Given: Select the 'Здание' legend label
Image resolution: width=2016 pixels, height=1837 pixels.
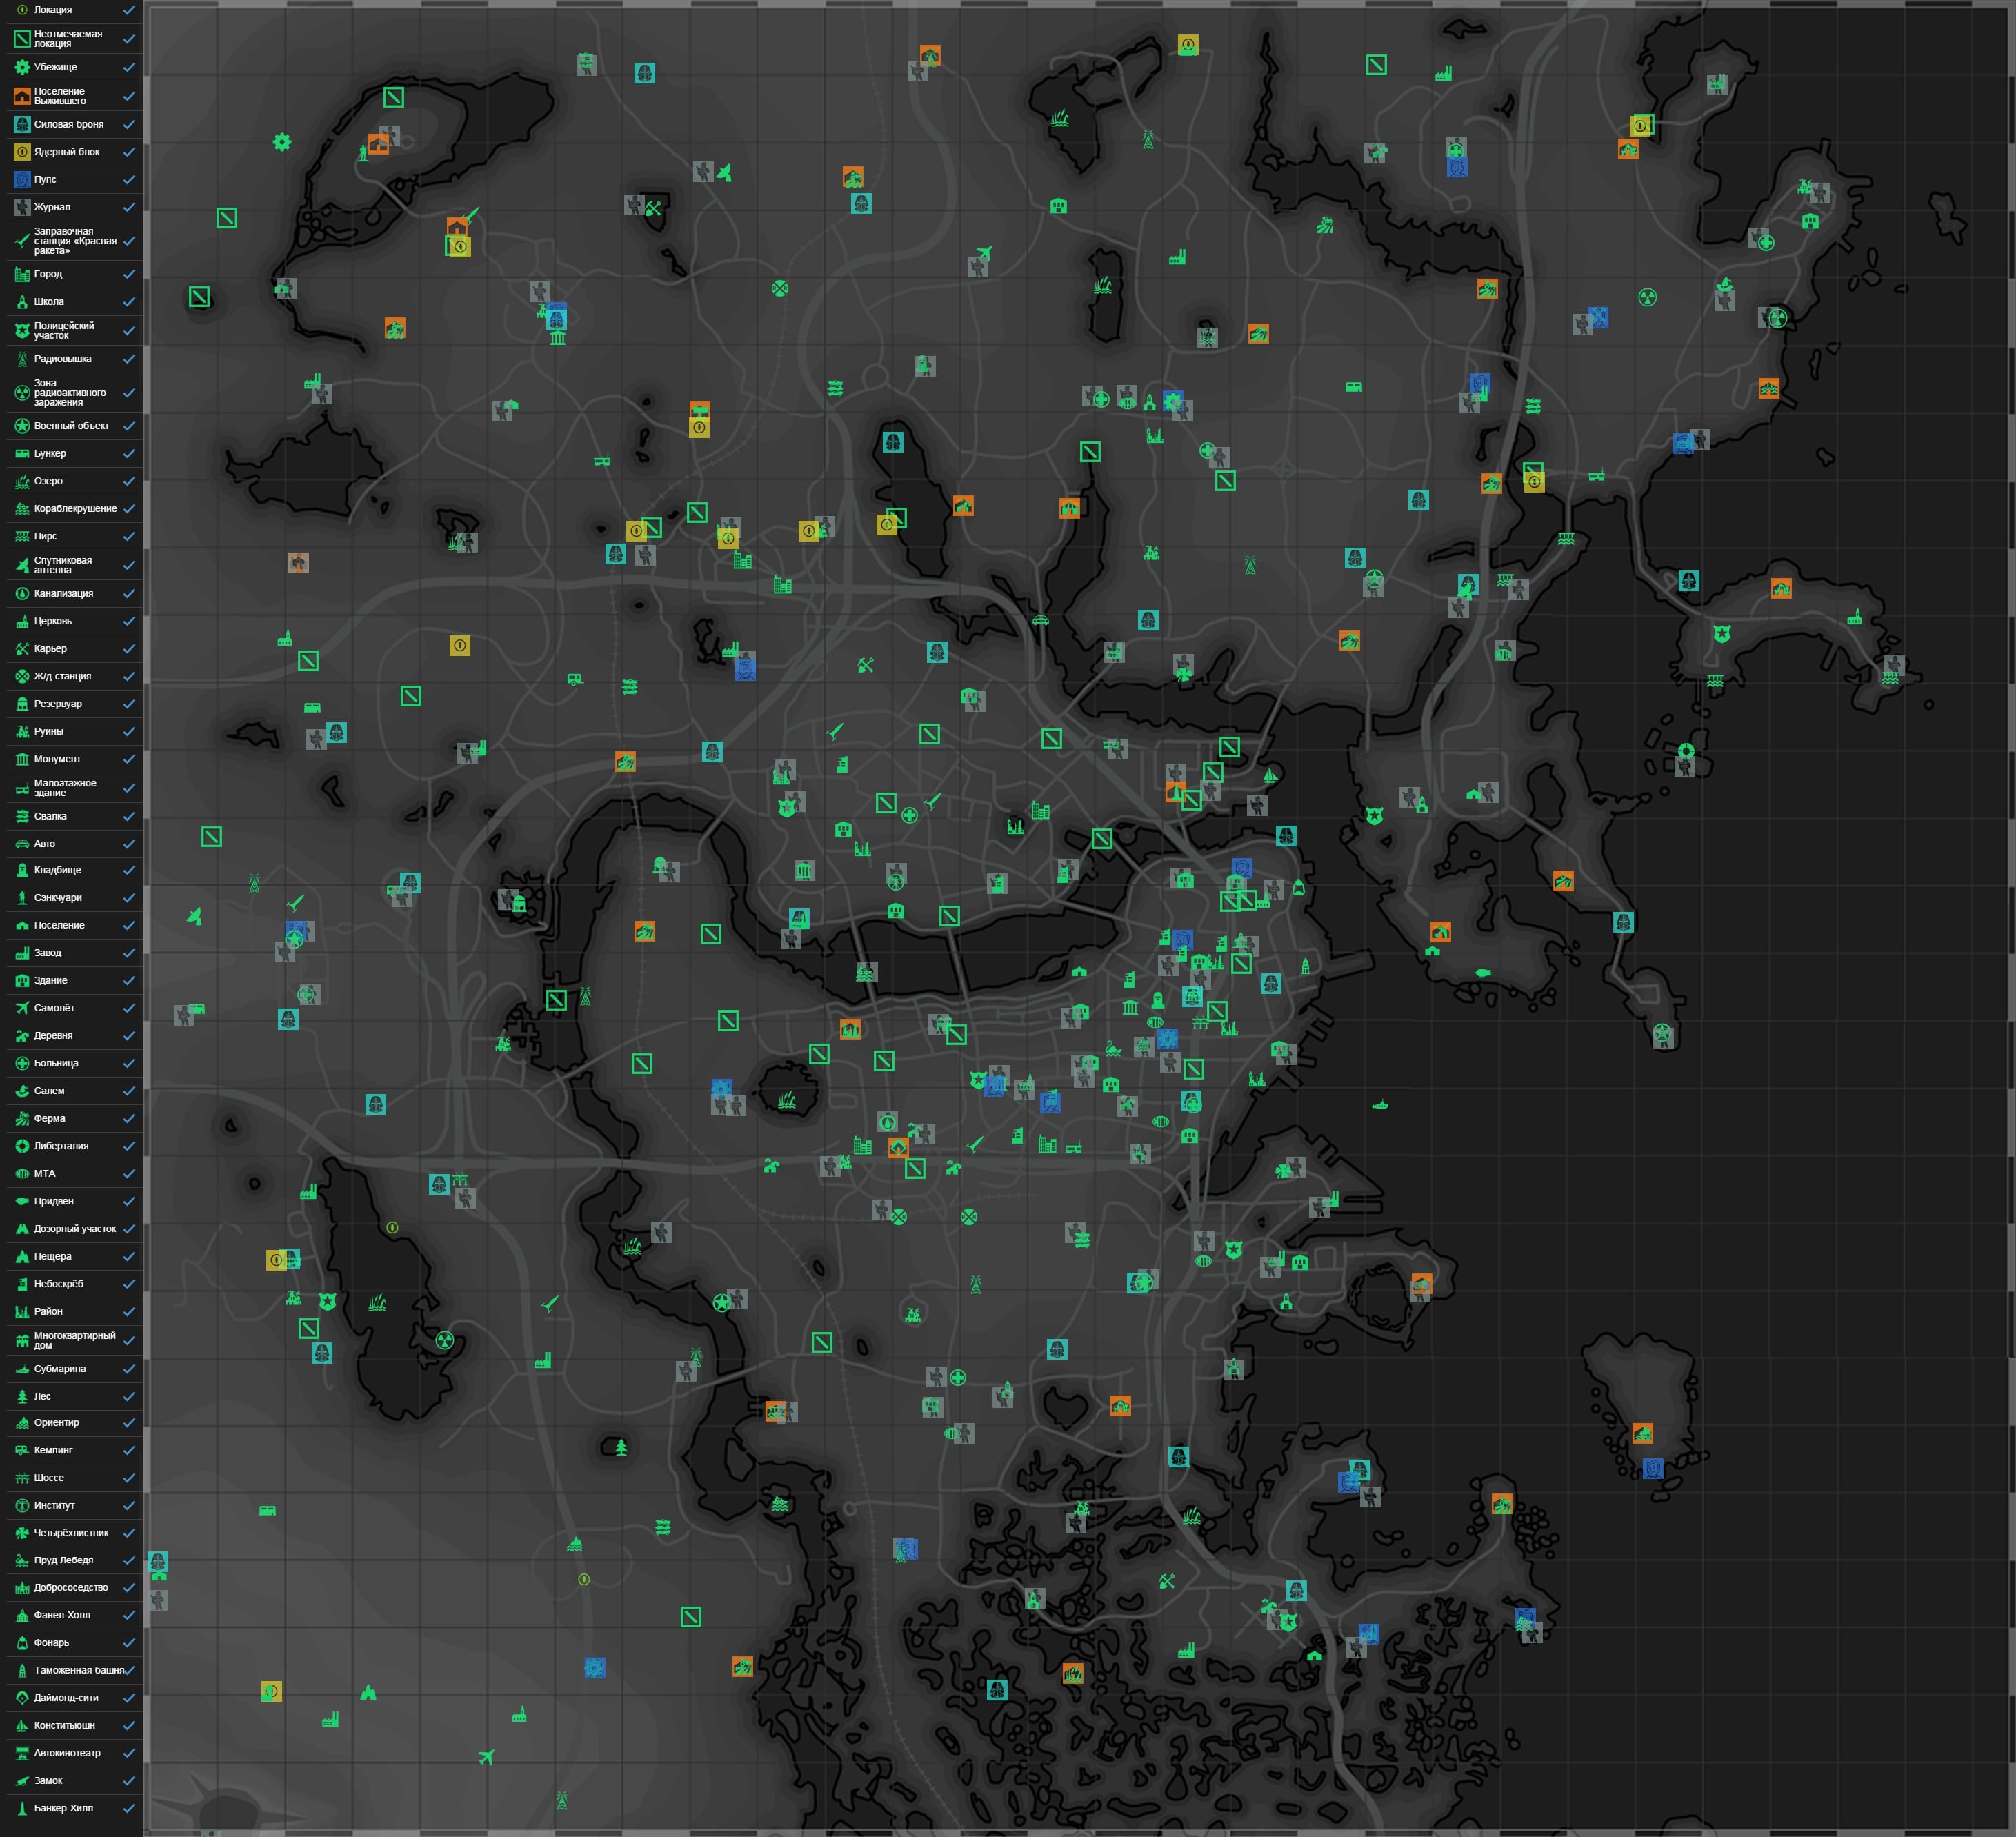Looking at the screenshot, I should coord(51,981).
